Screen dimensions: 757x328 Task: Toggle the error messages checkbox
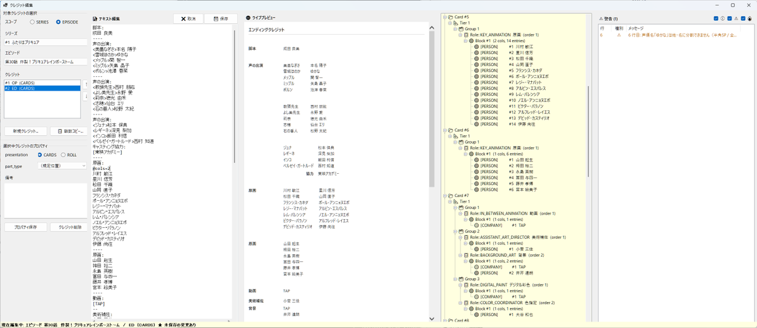click(743, 18)
